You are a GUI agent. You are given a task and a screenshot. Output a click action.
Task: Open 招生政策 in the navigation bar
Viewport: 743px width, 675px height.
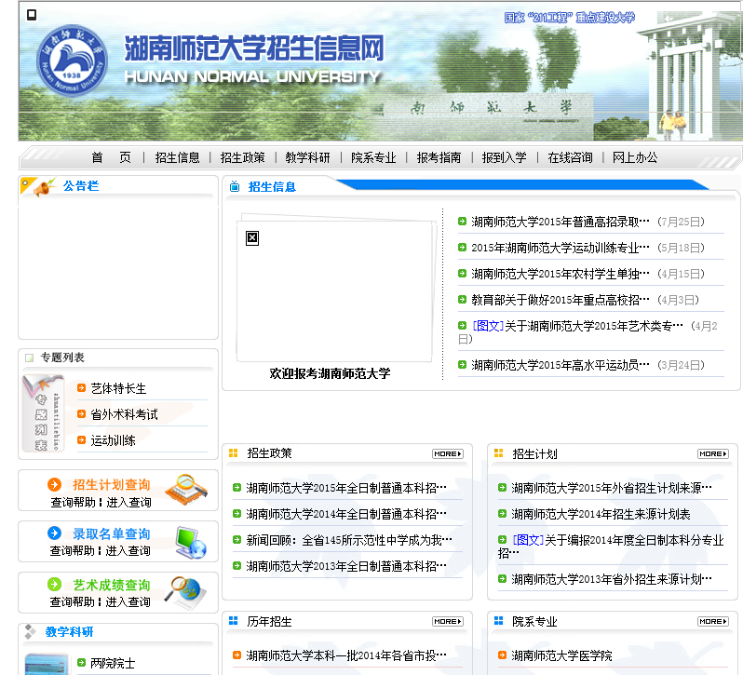243,157
